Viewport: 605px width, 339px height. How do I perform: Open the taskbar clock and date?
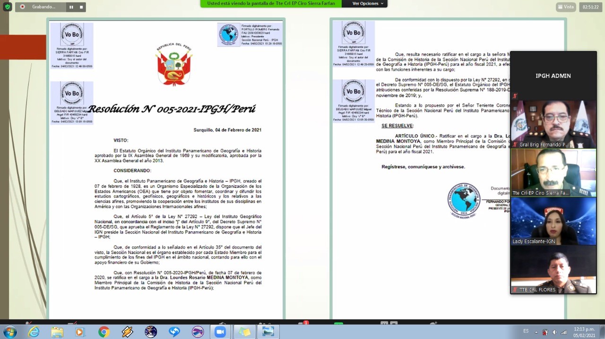click(x=584, y=332)
